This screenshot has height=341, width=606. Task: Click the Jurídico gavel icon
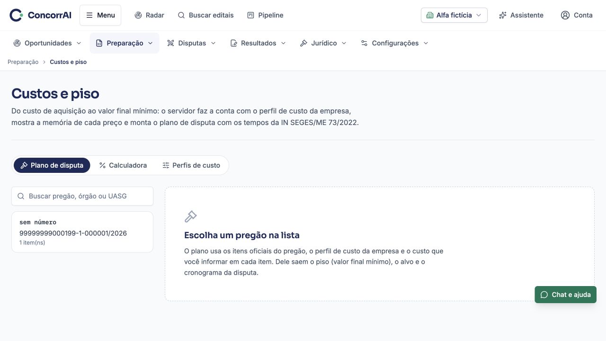pyautogui.click(x=304, y=43)
